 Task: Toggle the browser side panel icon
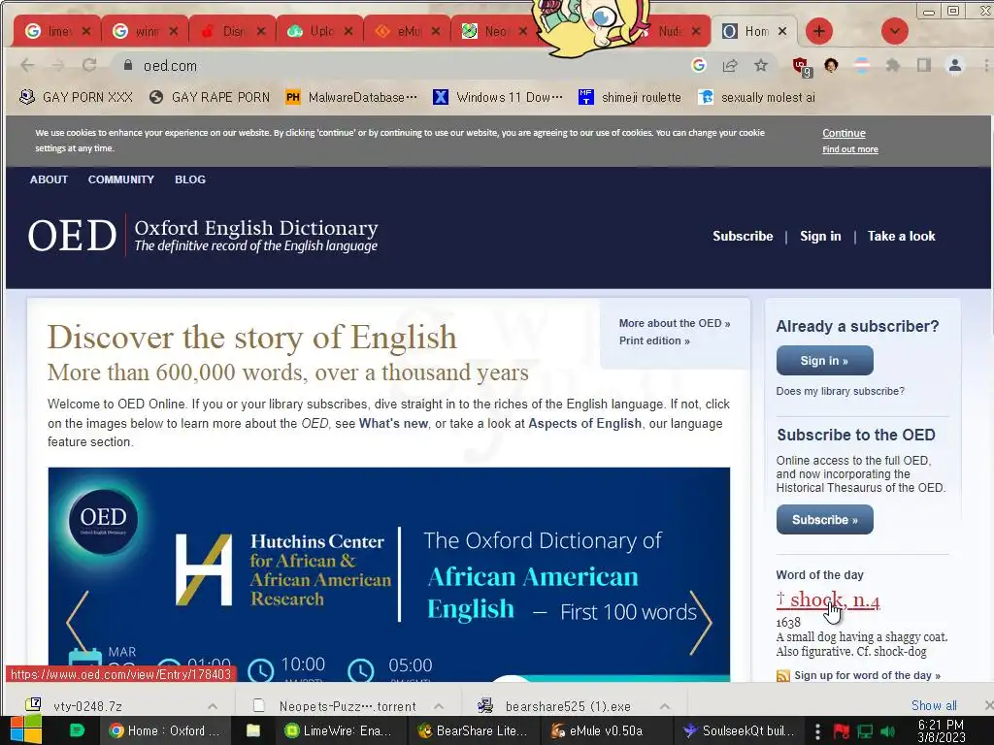tap(924, 65)
